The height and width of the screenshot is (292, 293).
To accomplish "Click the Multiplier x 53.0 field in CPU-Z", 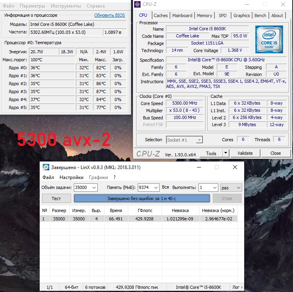I will (x=185, y=110).
